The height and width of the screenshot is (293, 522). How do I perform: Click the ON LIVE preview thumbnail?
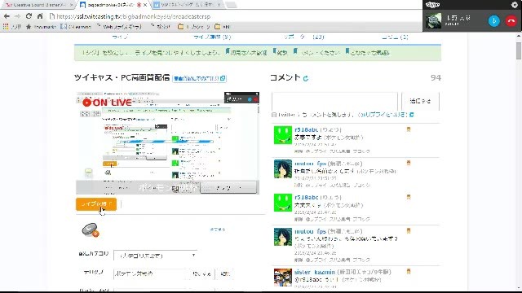click(167, 143)
